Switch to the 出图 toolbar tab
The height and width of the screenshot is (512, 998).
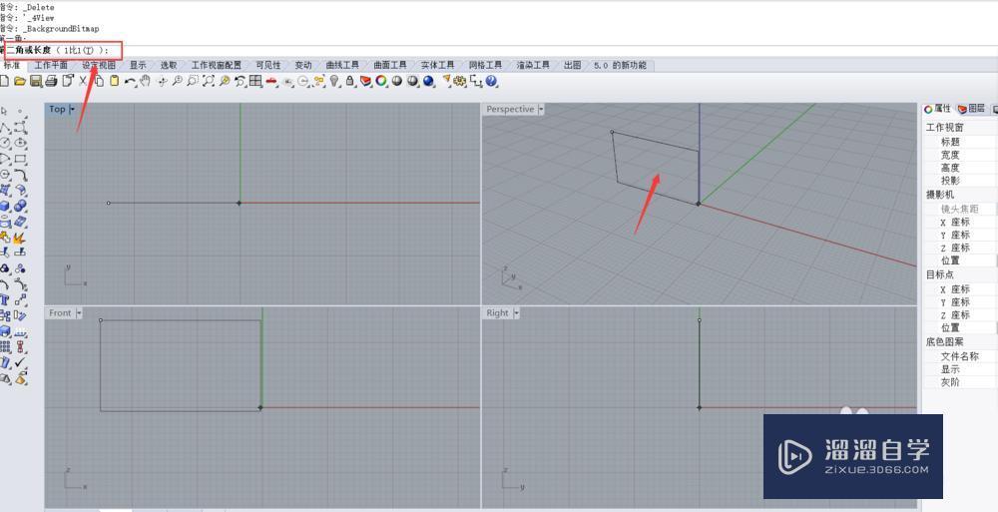572,65
